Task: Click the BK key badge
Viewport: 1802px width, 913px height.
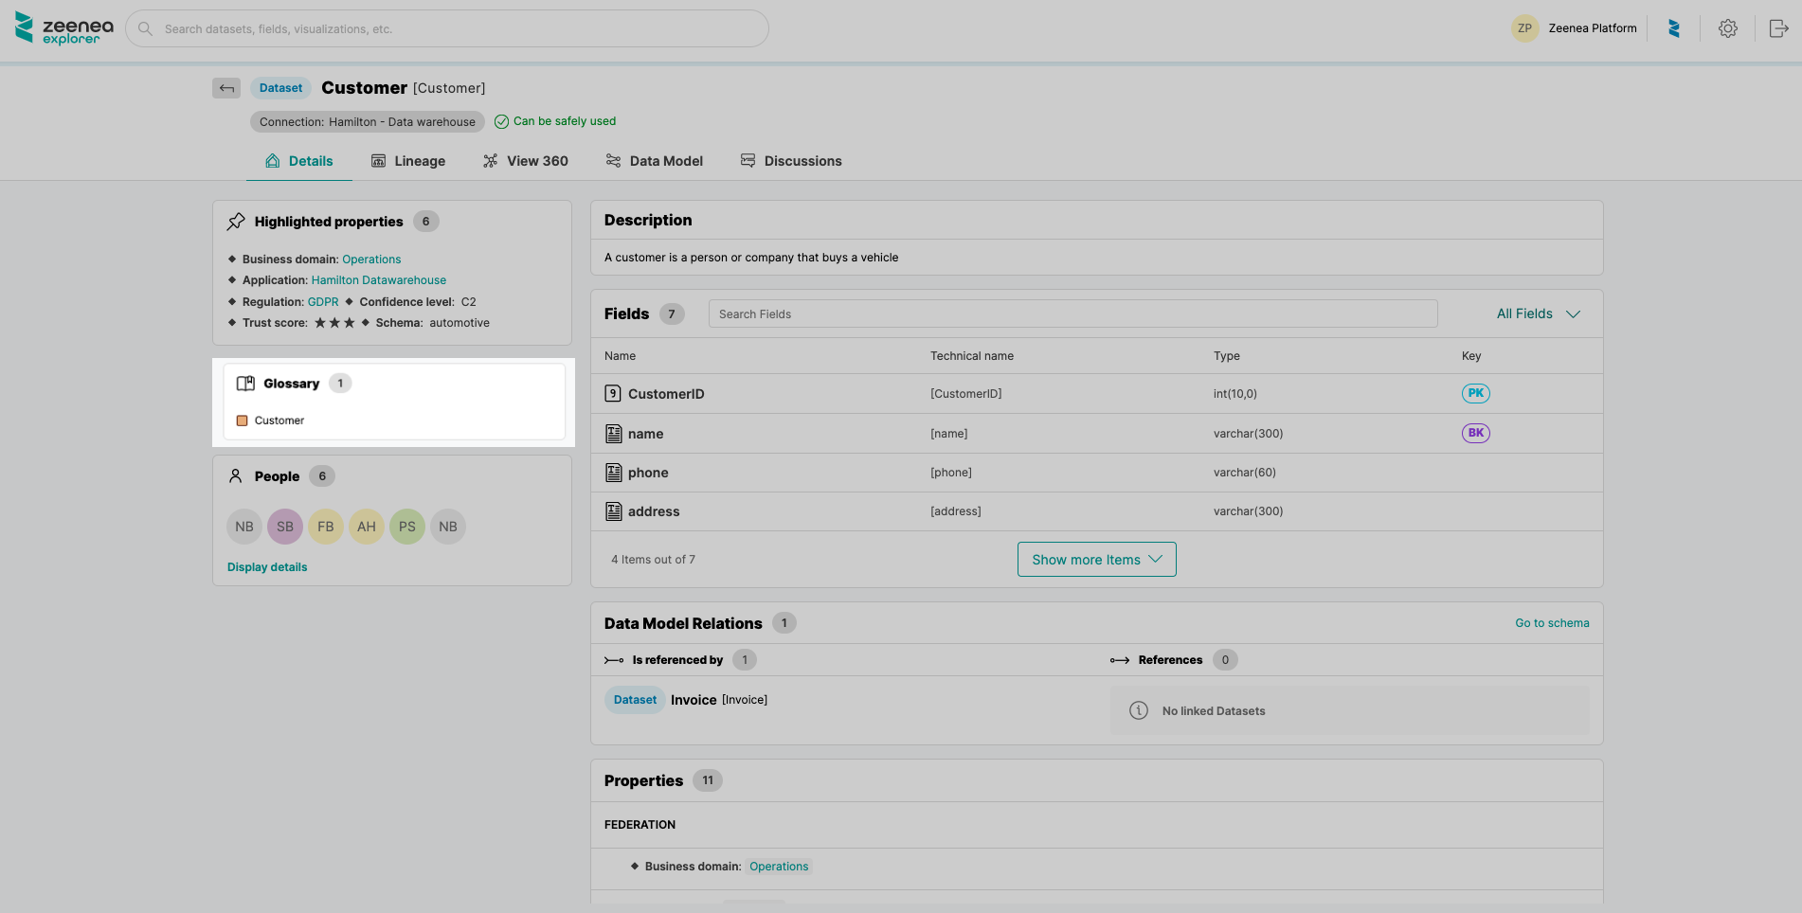Action: [1475, 433]
